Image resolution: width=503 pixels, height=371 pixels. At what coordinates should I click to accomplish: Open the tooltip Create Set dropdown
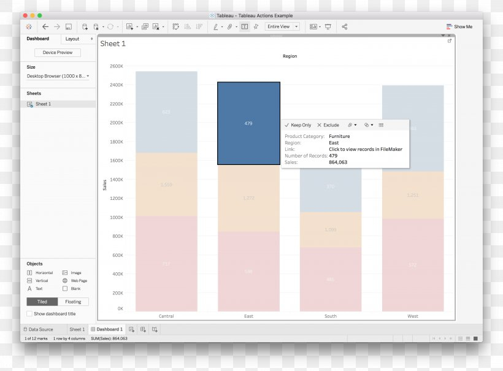[x=369, y=125]
